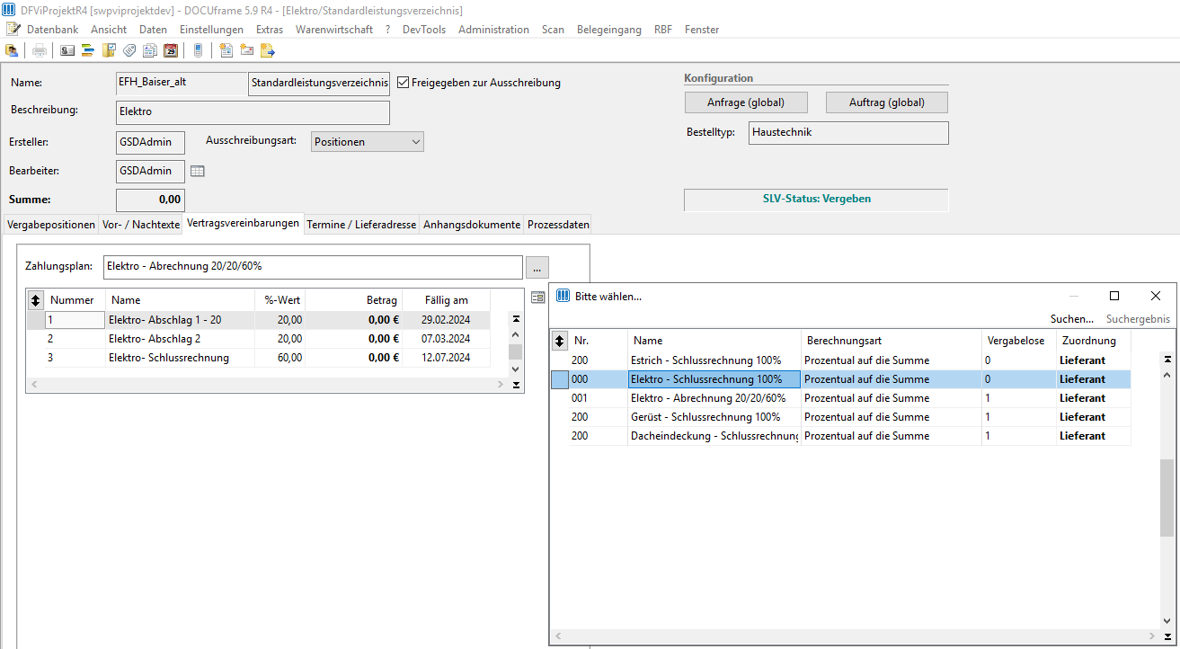This screenshot has height=649, width=1180.
Task: Switch to the Vor- / Nachtexte tab
Action: [x=141, y=225]
